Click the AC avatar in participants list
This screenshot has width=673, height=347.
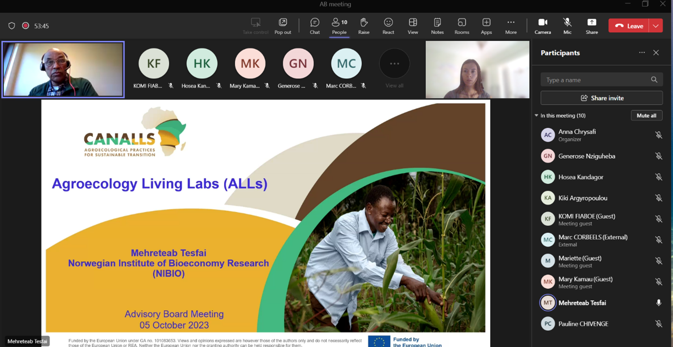[548, 135]
